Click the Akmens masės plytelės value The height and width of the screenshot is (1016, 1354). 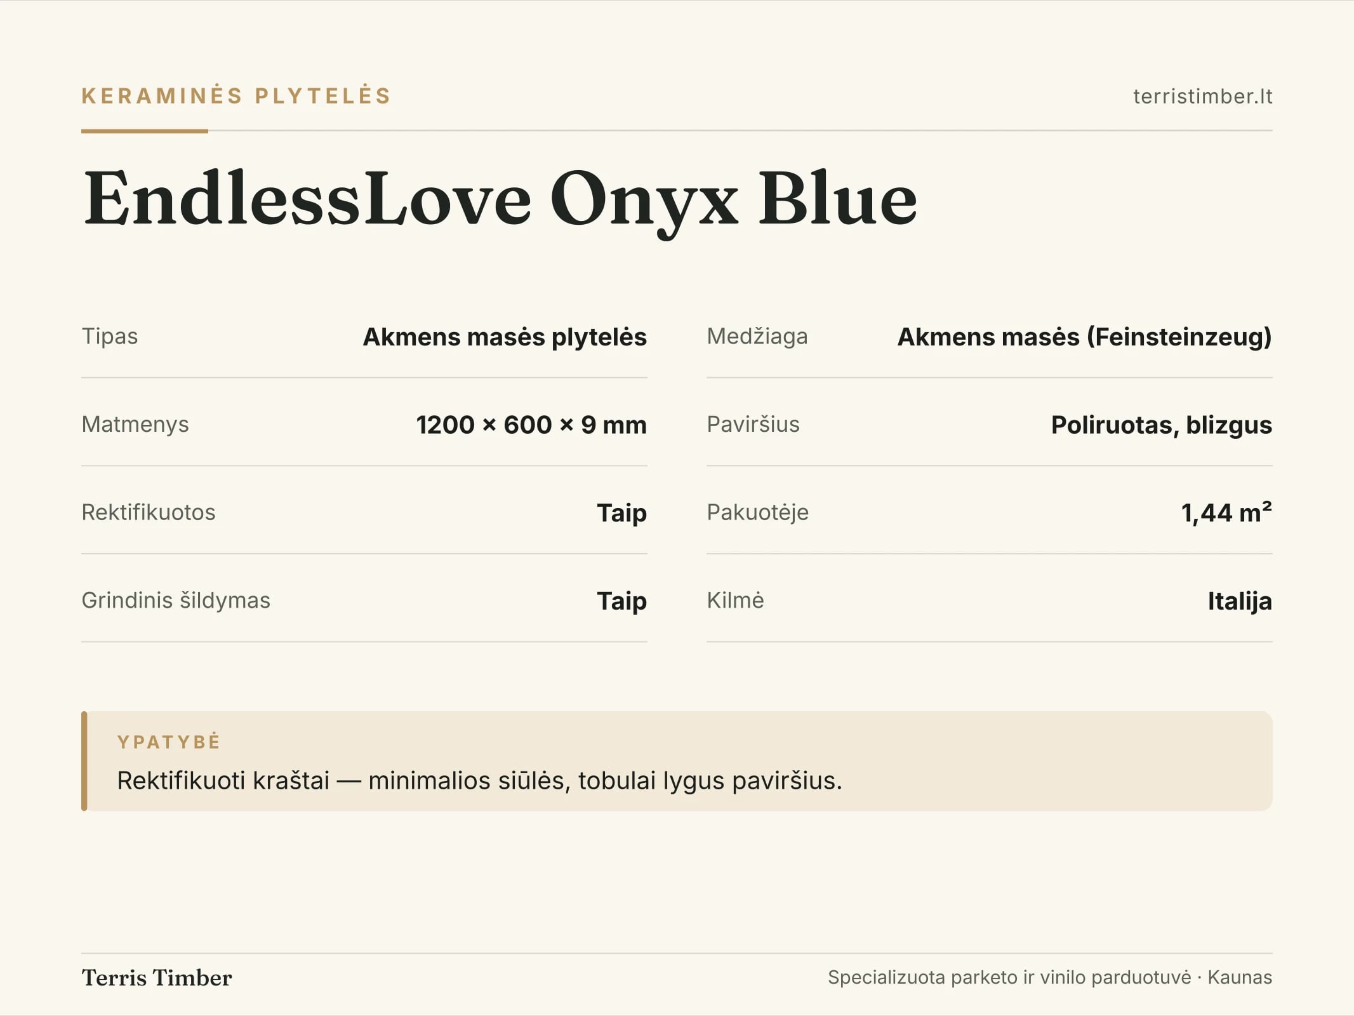[505, 337]
